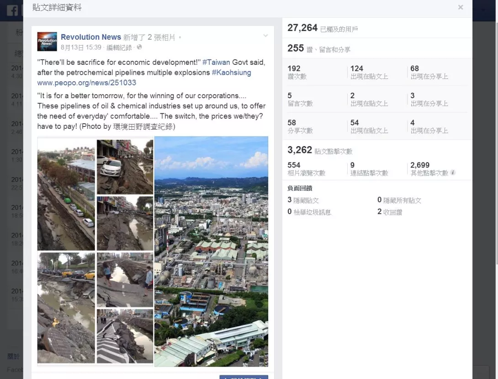Open the www.peopo.org/news/251033 link

[x=87, y=83]
